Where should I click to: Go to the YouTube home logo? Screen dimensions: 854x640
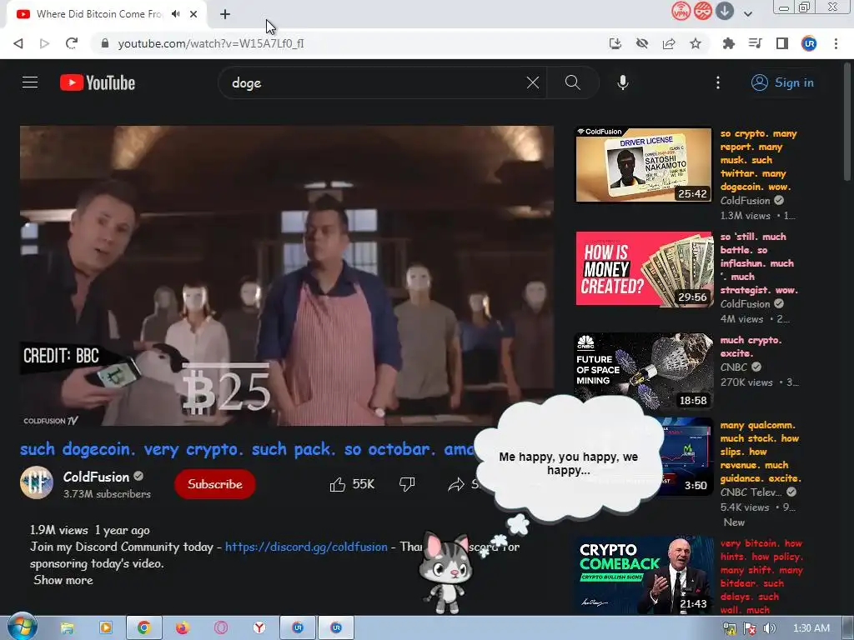[98, 82]
